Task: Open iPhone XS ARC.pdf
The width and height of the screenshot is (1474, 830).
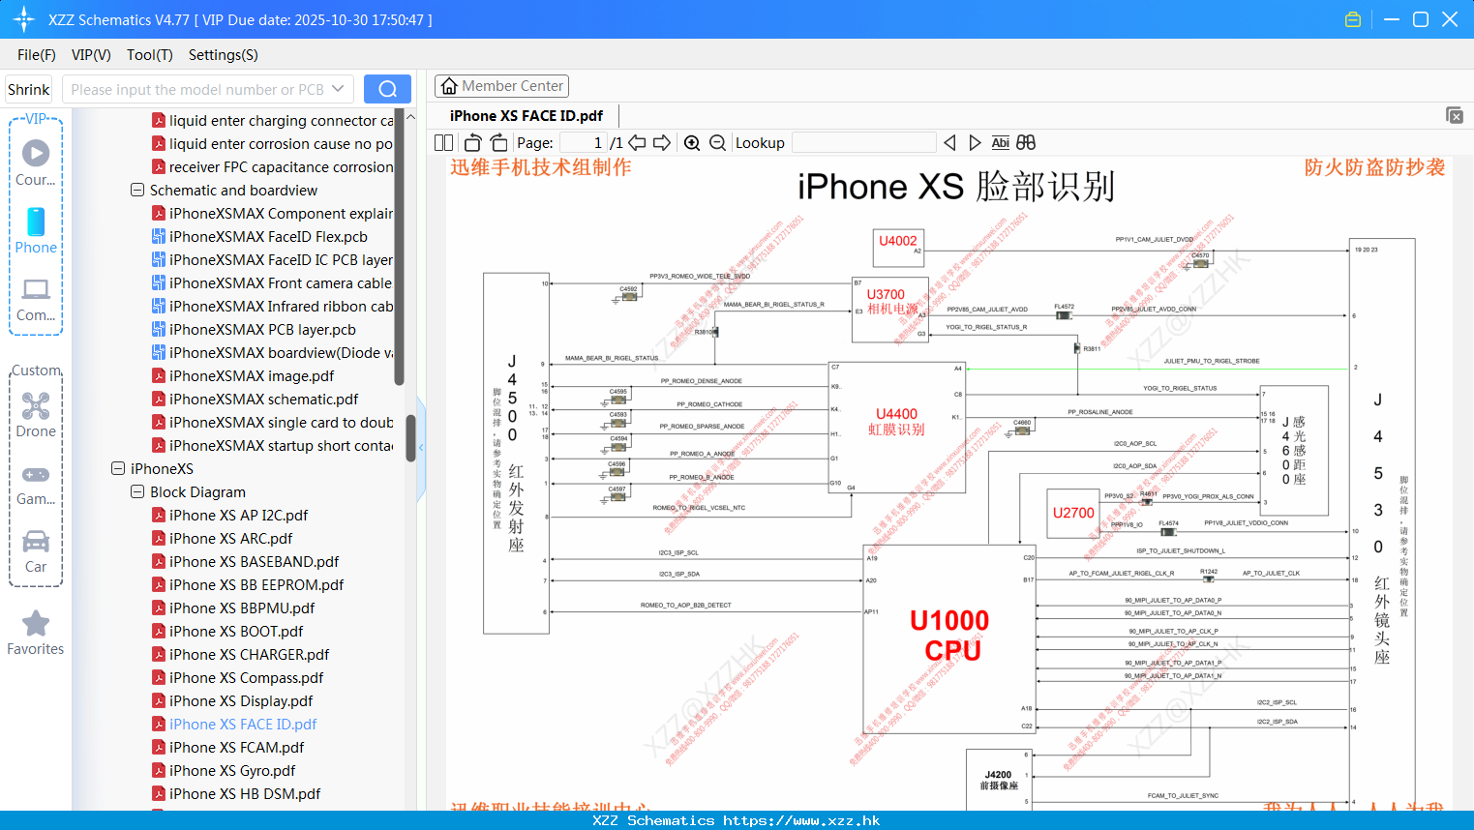Action: pyautogui.click(x=222, y=538)
